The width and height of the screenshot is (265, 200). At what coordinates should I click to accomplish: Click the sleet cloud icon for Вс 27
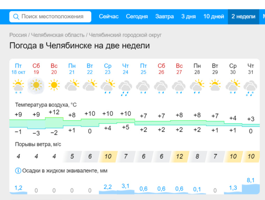(179, 87)
